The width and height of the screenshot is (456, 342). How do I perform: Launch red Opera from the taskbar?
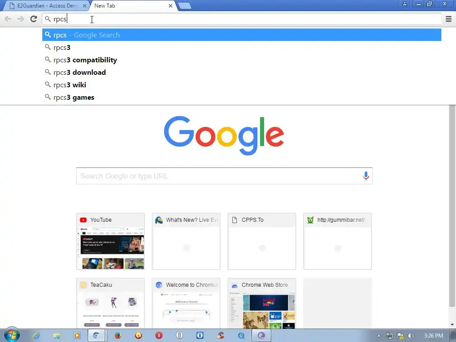(159, 336)
